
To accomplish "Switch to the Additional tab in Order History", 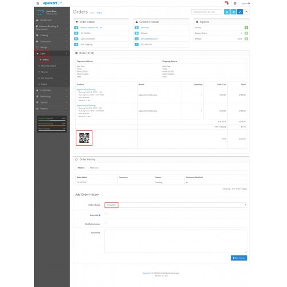I will coord(94,168).
